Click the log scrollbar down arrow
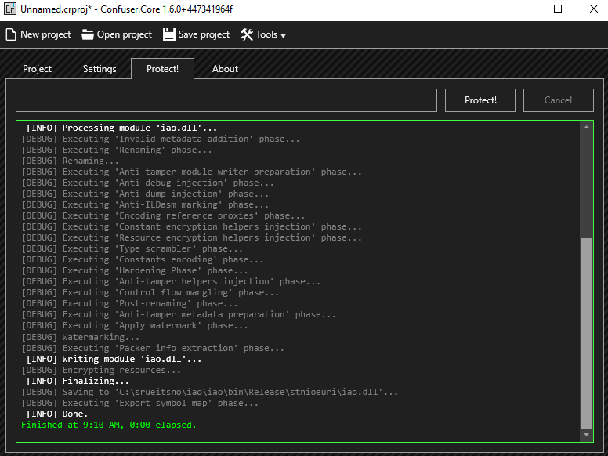608x456 pixels. (586, 435)
